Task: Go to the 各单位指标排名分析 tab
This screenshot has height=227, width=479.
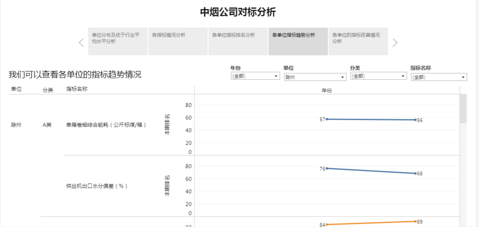Action: coord(238,35)
